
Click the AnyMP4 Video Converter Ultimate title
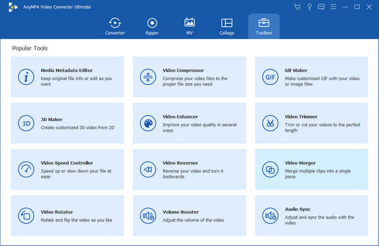tap(57, 7)
